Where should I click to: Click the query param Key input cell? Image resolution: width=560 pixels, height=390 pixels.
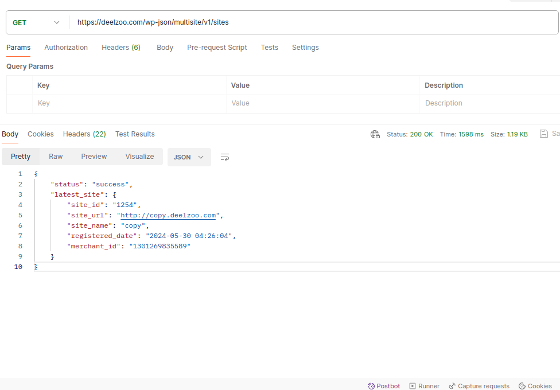(x=129, y=103)
